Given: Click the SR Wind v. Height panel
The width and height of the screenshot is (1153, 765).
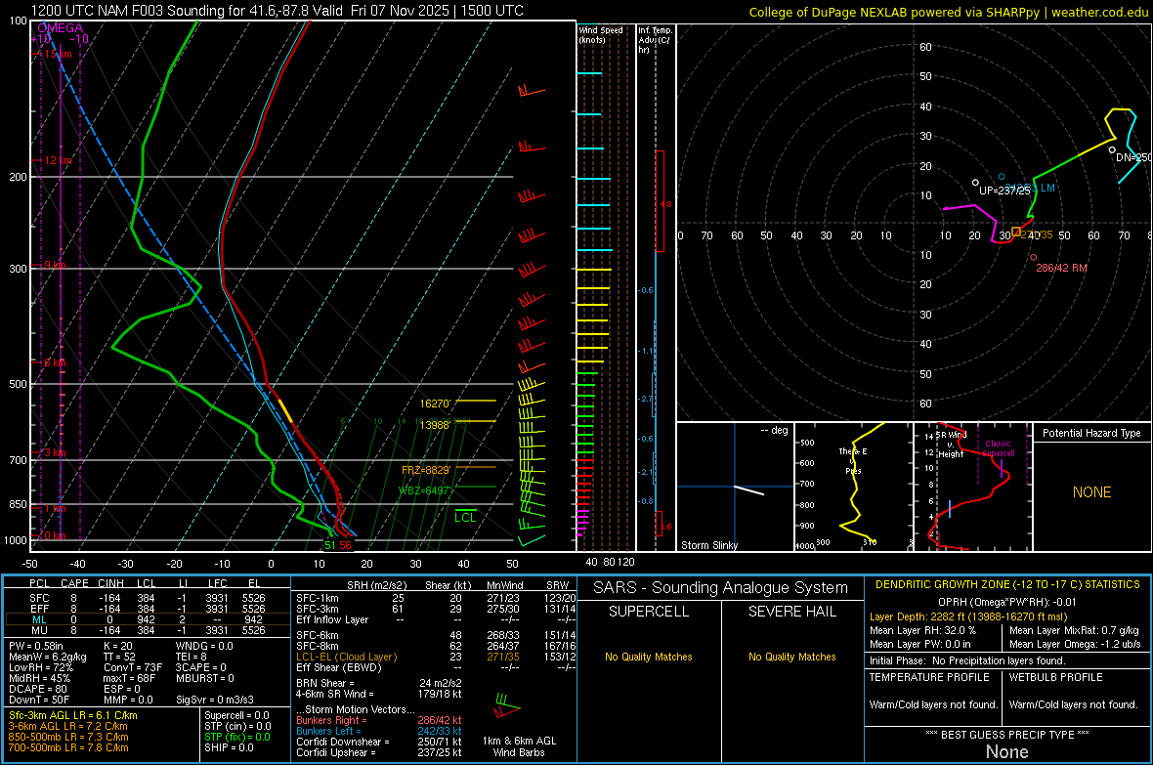Looking at the screenshot, I should tap(973, 487).
